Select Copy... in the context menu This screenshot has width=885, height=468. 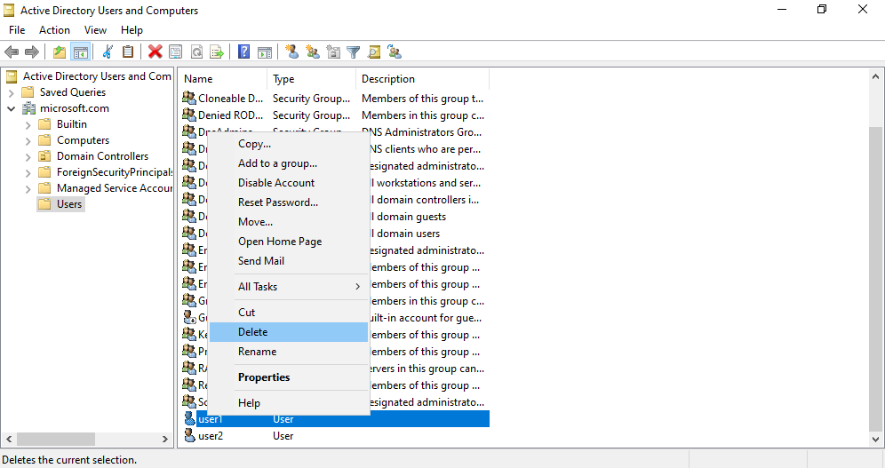click(x=289, y=144)
